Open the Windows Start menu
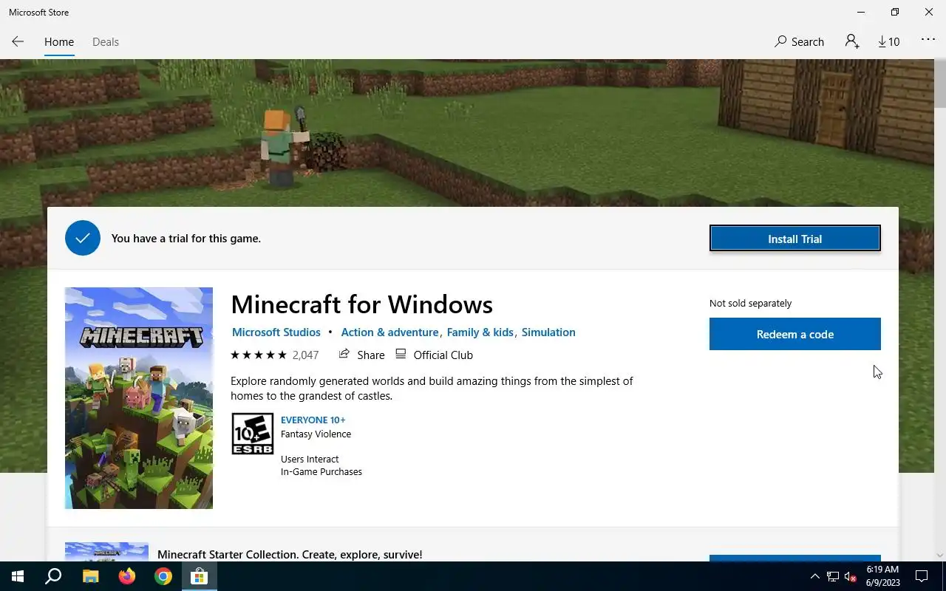946x591 pixels. pyautogui.click(x=18, y=576)
